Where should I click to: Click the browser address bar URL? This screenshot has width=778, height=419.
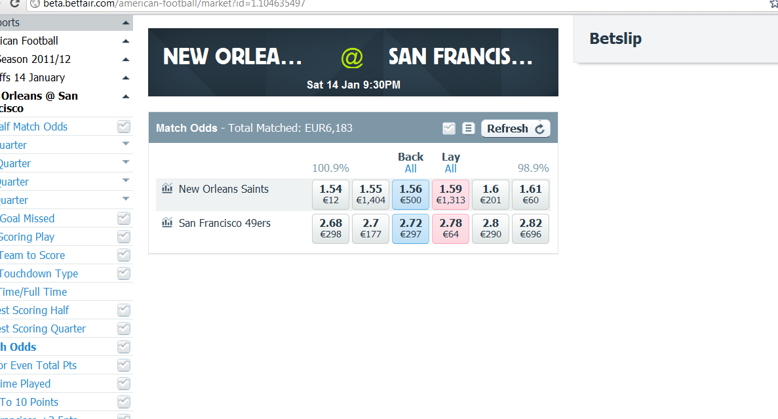click(174, 4)
